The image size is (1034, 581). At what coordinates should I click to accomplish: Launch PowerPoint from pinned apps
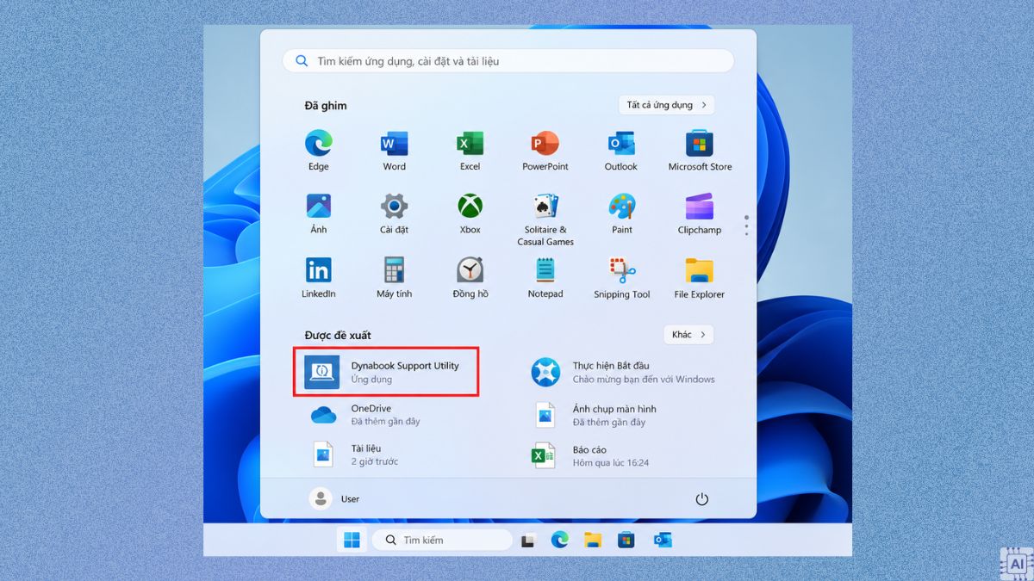(545, 151)
